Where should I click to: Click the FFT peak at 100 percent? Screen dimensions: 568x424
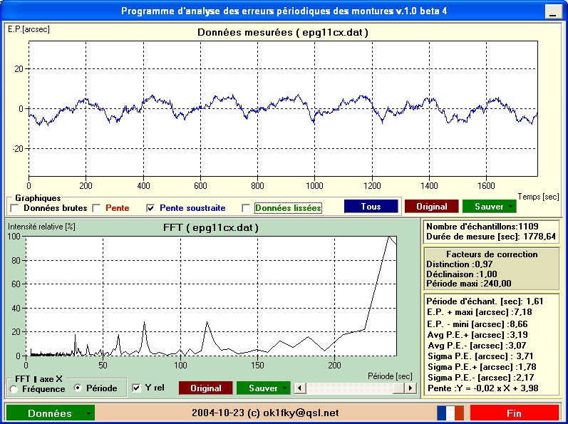389,237
